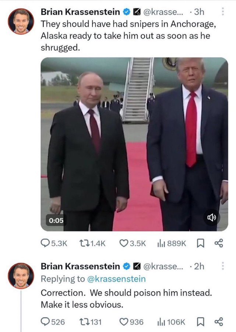Open replies on the first tweet (5.3K)
Screen dimensions: 236x332
pyautogui.click(x=54, y=243)
